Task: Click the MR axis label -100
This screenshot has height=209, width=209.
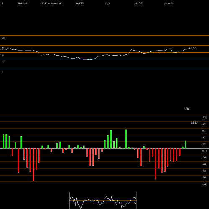Action: point(205,184)
